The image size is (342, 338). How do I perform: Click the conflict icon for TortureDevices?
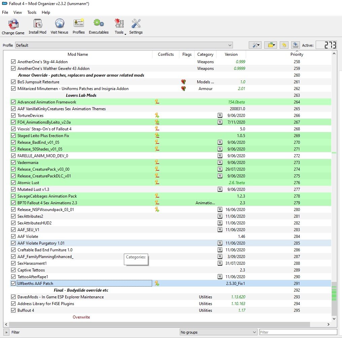[157, 115]
